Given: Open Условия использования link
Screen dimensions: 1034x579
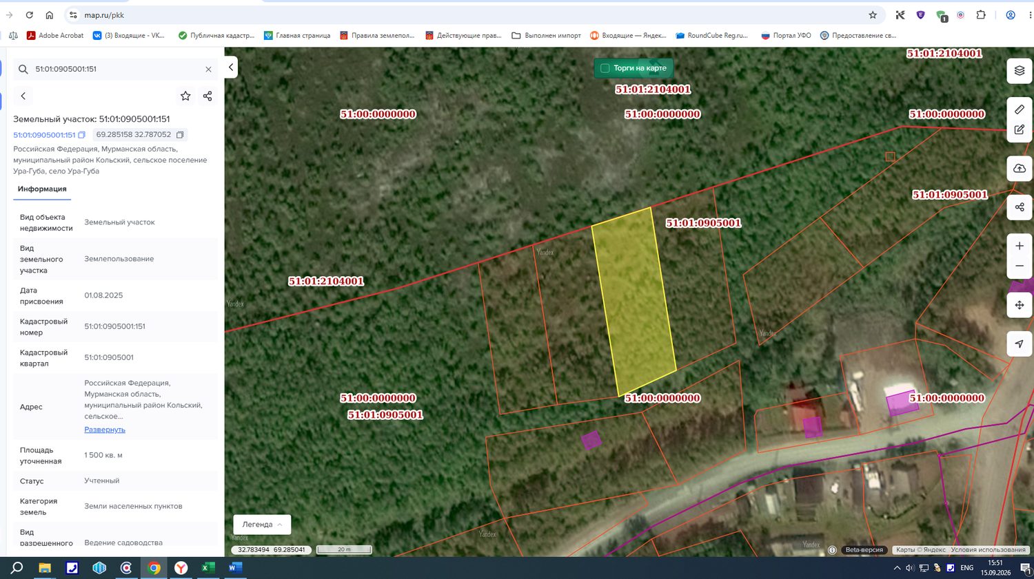Looking at the screenshot, I should pyautogui.click(x=988, y=550).
